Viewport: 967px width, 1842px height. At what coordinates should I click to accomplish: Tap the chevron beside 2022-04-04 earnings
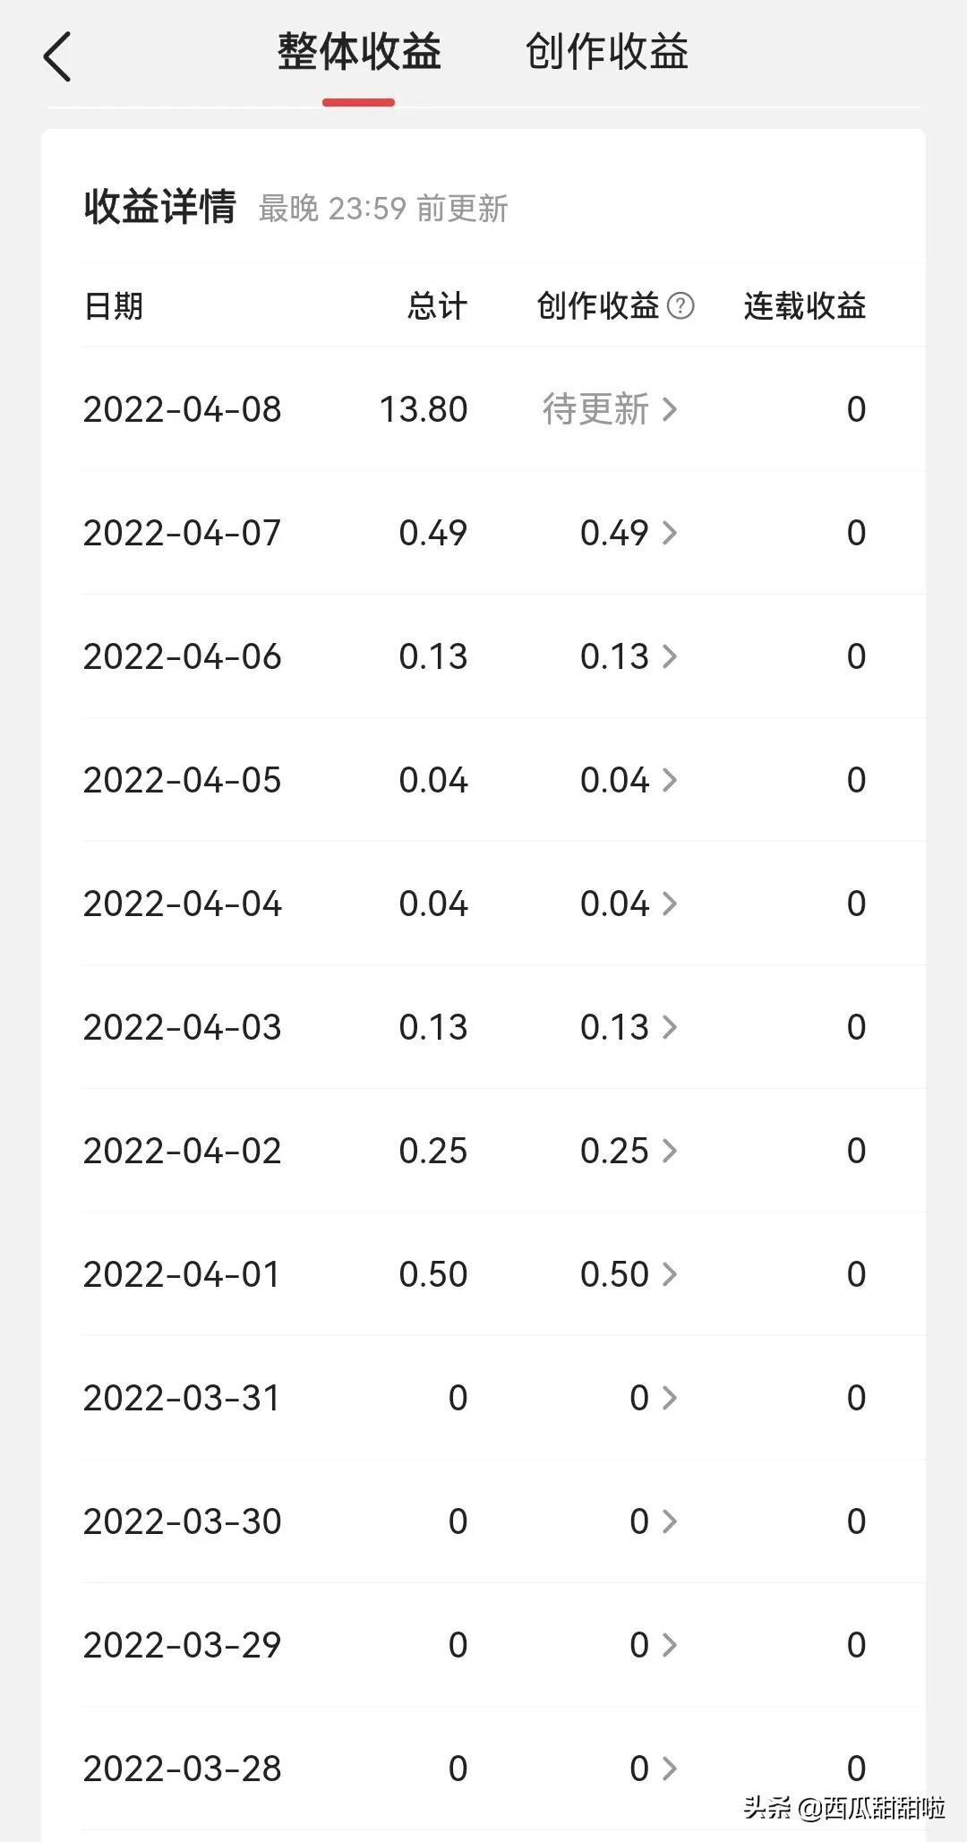[670, 904]
